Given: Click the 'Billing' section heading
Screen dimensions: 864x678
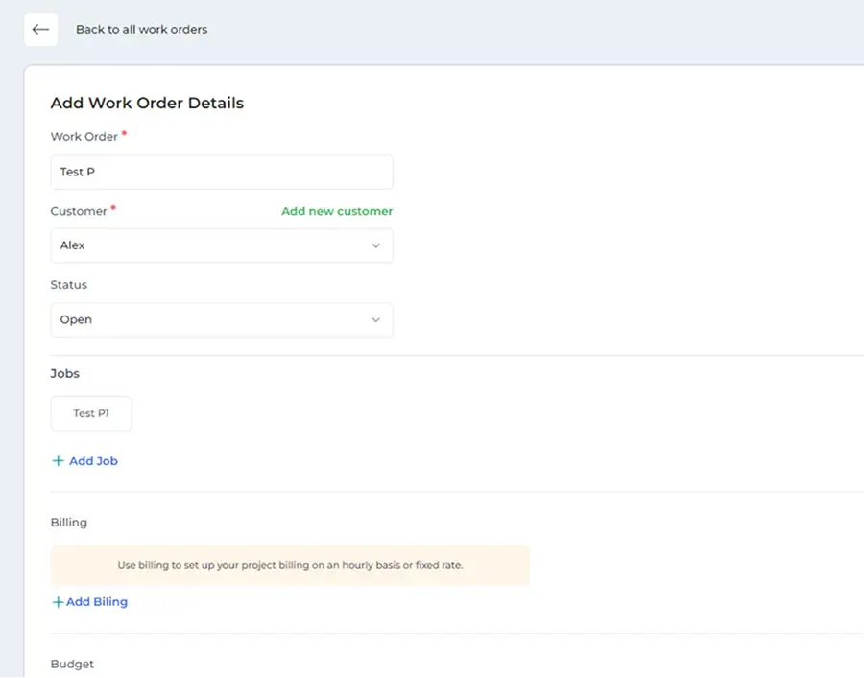Looking at the screenshot, I should pyautogui.click(x=68, y=523).
